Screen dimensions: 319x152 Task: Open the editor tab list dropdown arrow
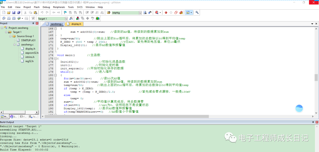(312, 24)
